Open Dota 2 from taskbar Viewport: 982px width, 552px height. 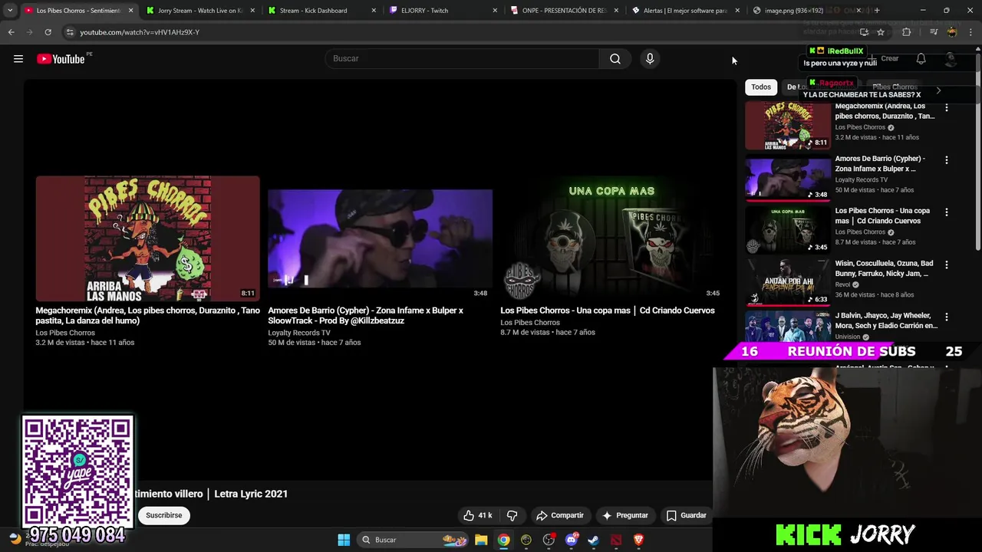(x=616, y=540)
